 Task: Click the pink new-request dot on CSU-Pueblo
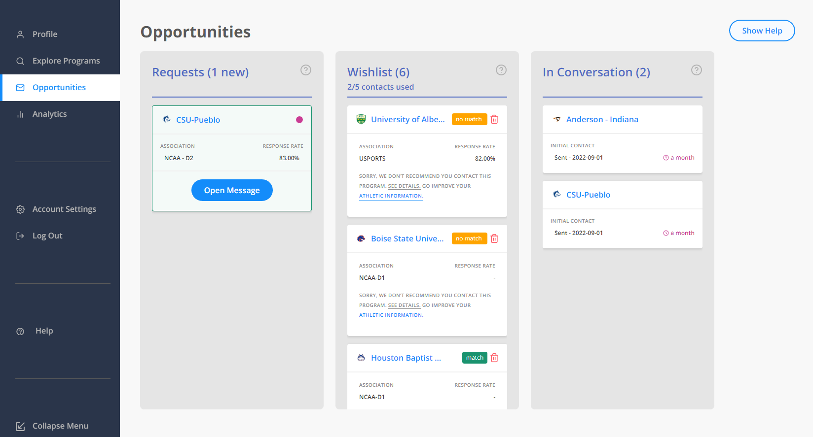(x=299, y=120)
